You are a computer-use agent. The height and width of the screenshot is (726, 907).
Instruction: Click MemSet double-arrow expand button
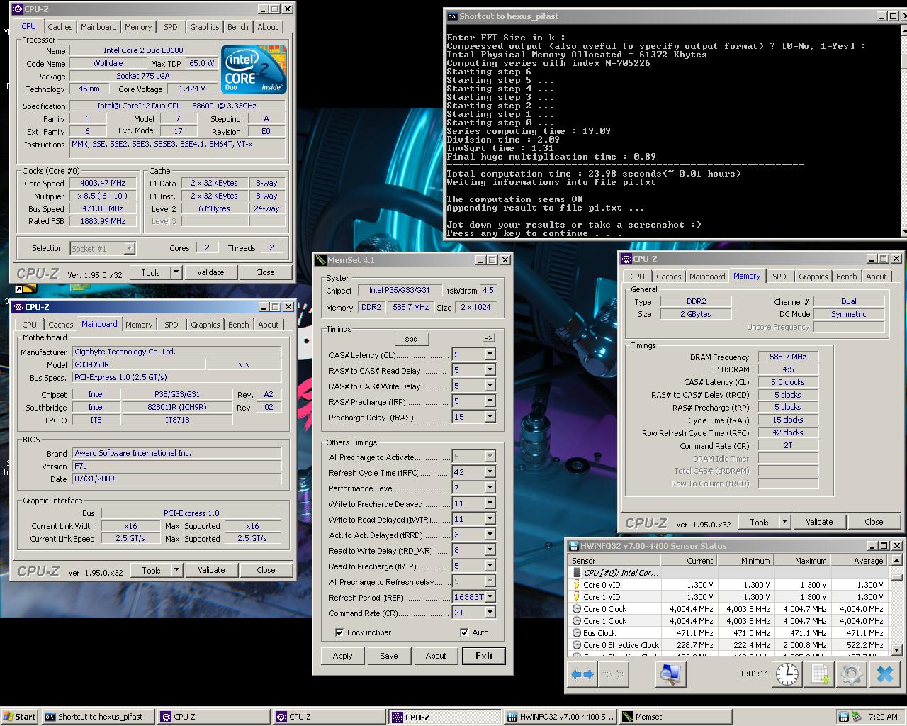[x=488, y=337]
